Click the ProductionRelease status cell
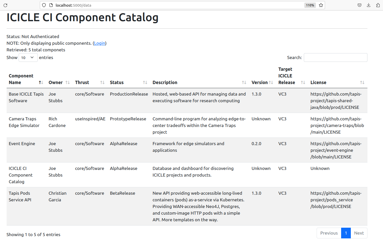 point(129,94)
